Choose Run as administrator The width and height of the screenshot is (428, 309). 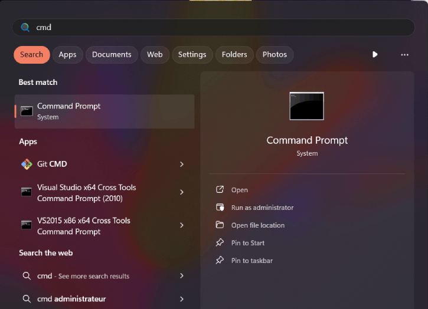(262, 208)
